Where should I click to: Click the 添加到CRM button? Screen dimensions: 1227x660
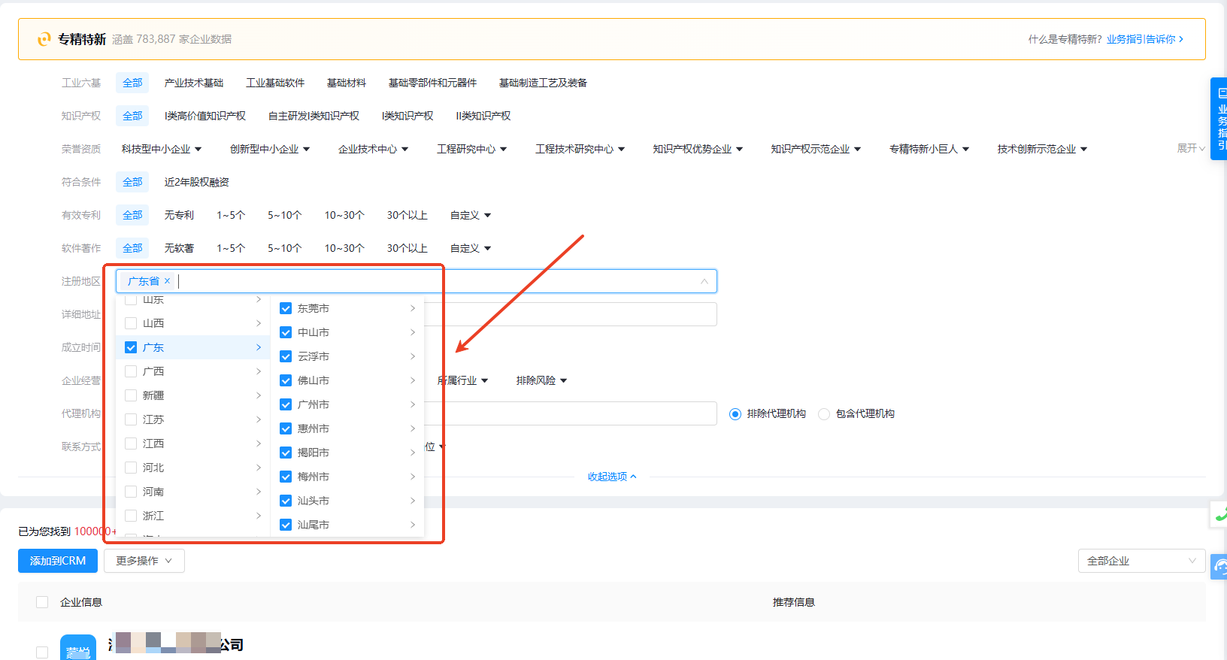(x=58, y=561)
